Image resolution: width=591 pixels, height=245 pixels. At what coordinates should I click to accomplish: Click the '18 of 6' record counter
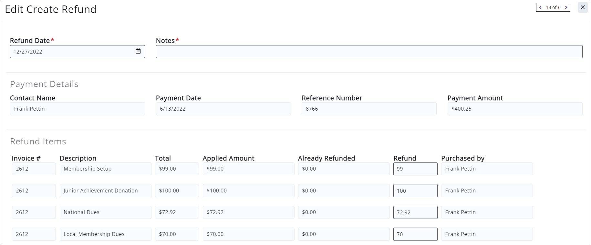click(553, 7)
